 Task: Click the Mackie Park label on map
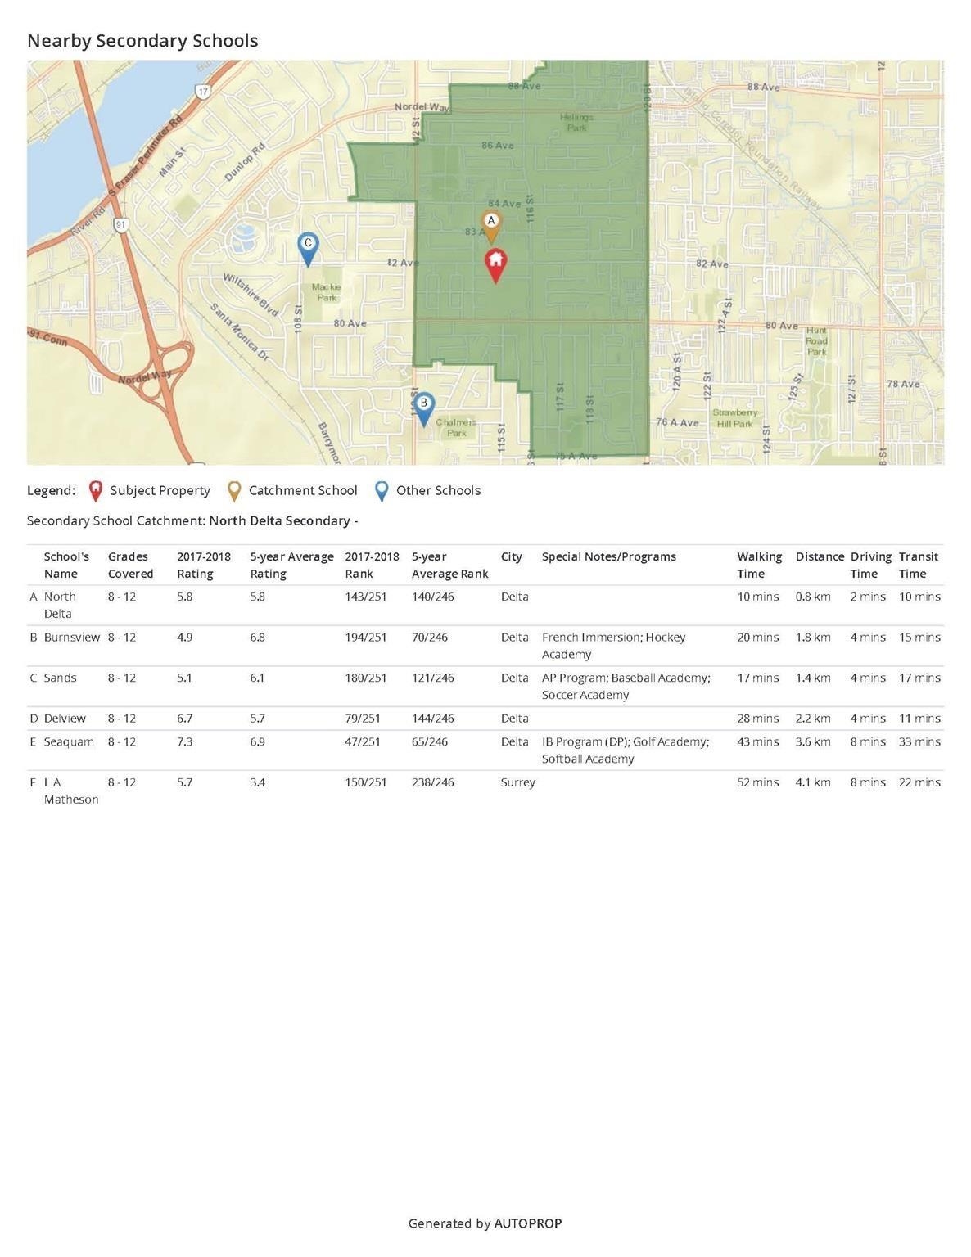tap(327, 292)
